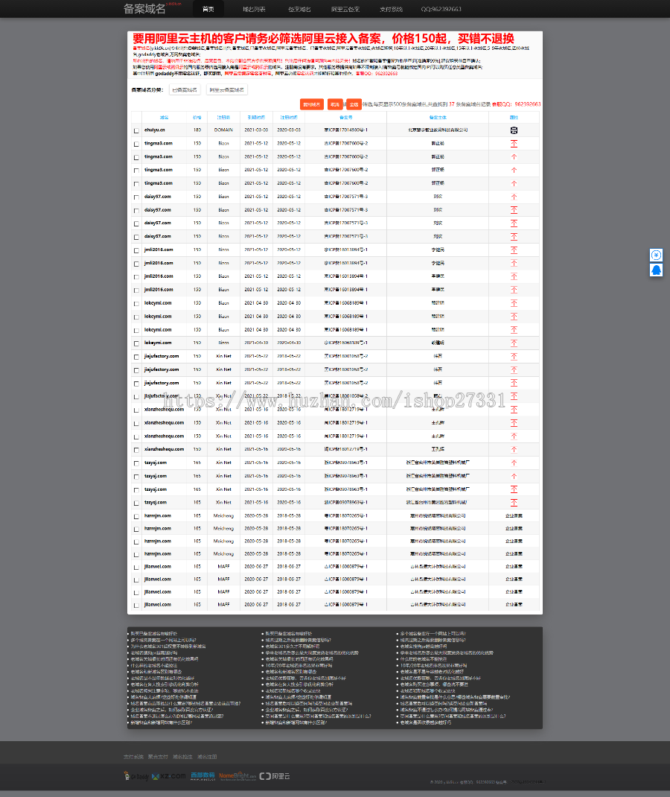The width and height of the screenshot is (670, 797).
Task: Open the 首页 nav tab
Action: tap(208, 9)
